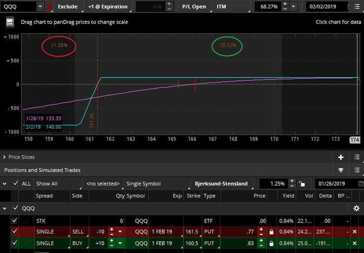
Task: Toggle the SELL 161.5 PUT row checkbox
Action: (x=14, y=231)
